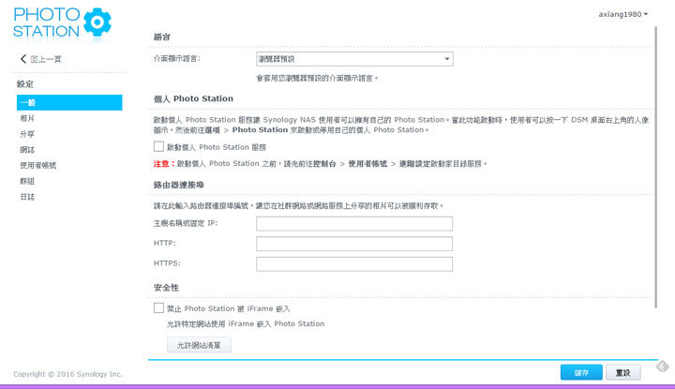Expand the 介面顯示語言 language combo box

(x=354, y=59)
